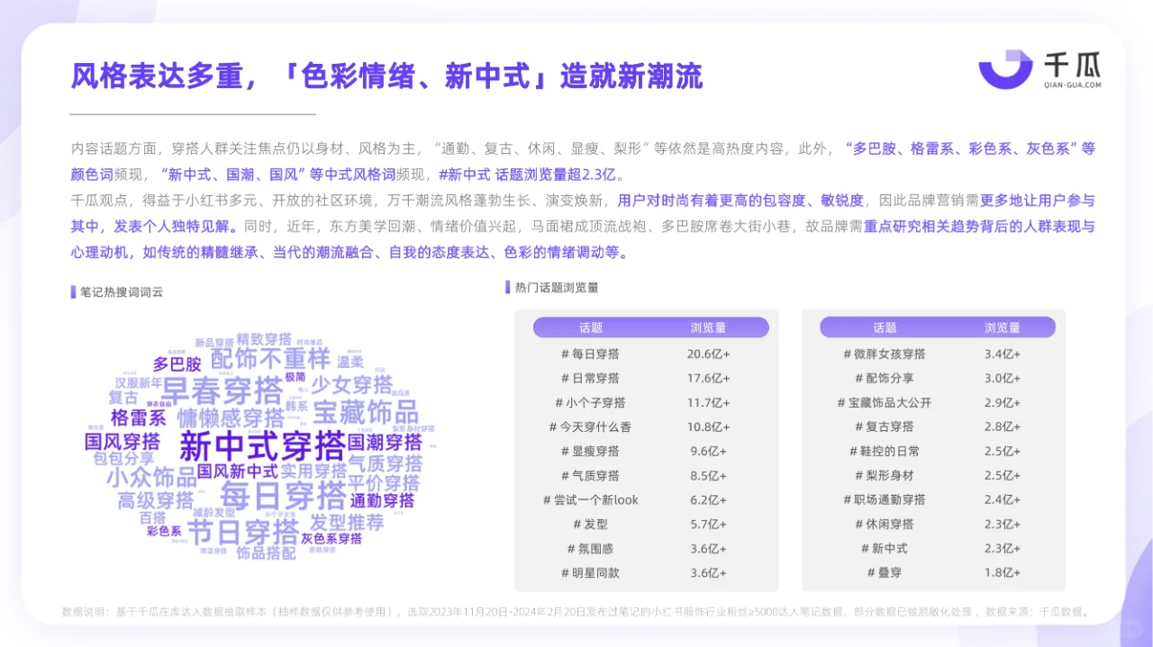Click 格雷系 in the word cloud
Viewport: 1153px width, 647px height.
[139, 418]
